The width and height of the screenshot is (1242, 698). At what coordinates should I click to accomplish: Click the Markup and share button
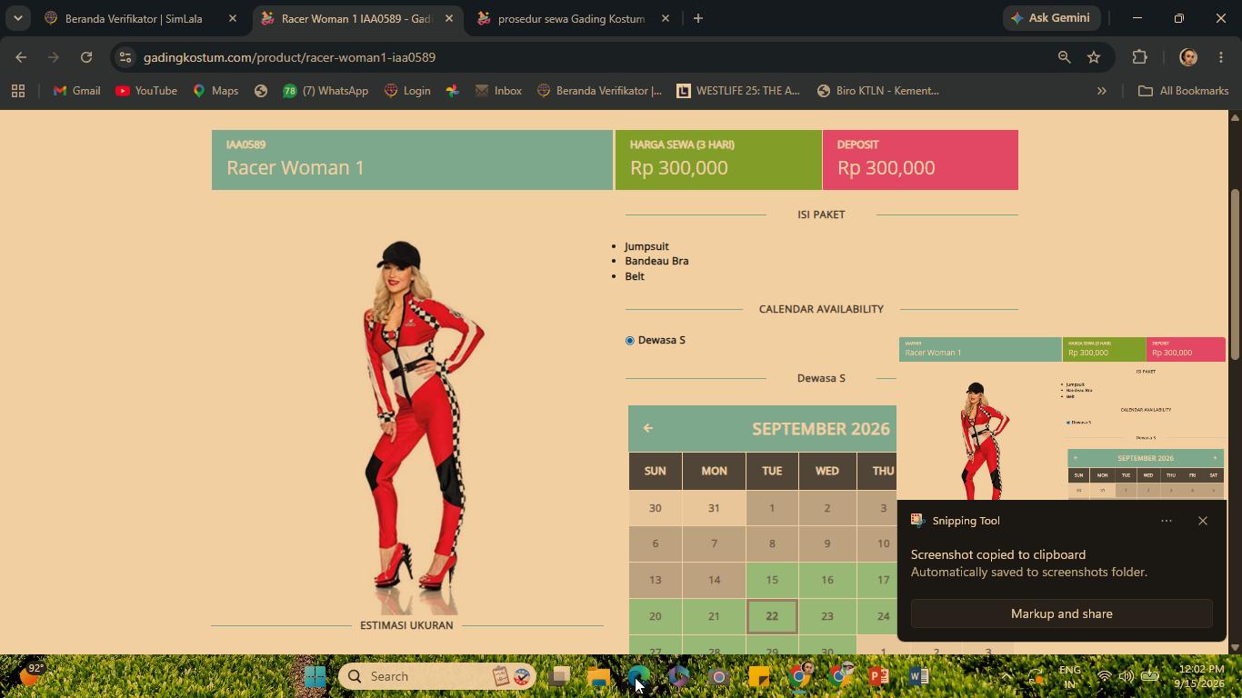[1062, 613]
